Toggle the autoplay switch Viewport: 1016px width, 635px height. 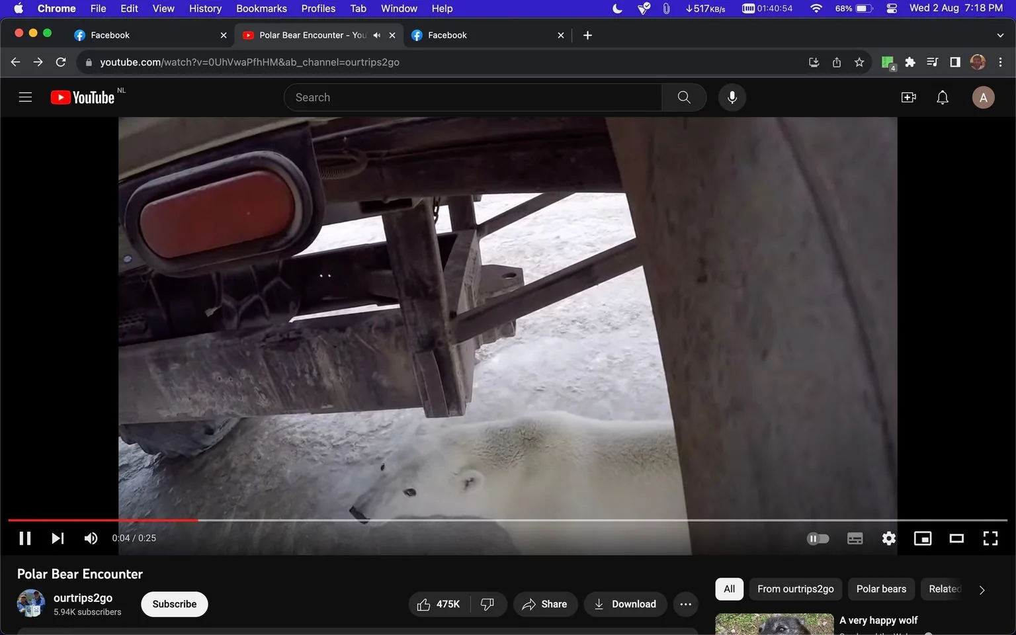(x=818, y=538)
